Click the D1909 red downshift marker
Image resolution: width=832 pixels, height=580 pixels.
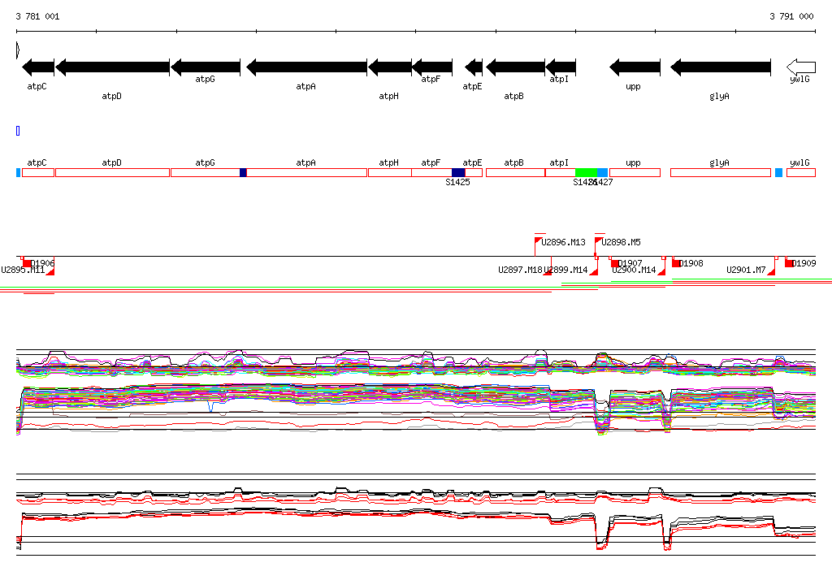coord(790,263)
